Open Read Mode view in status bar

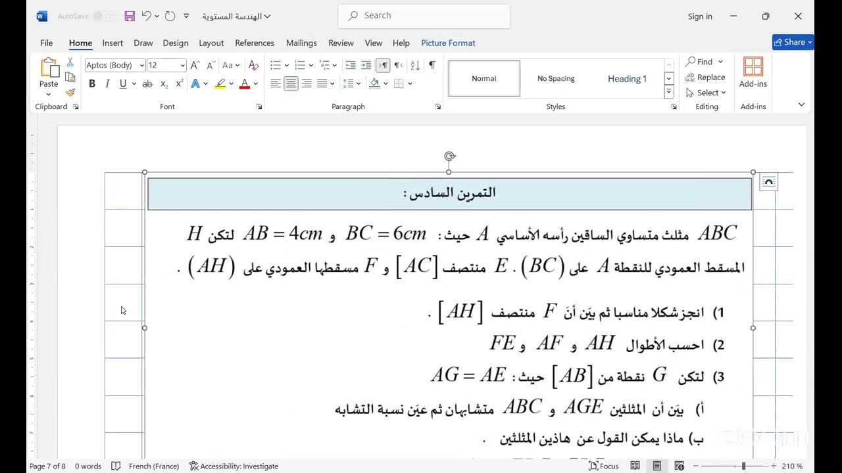click(635, 466)
